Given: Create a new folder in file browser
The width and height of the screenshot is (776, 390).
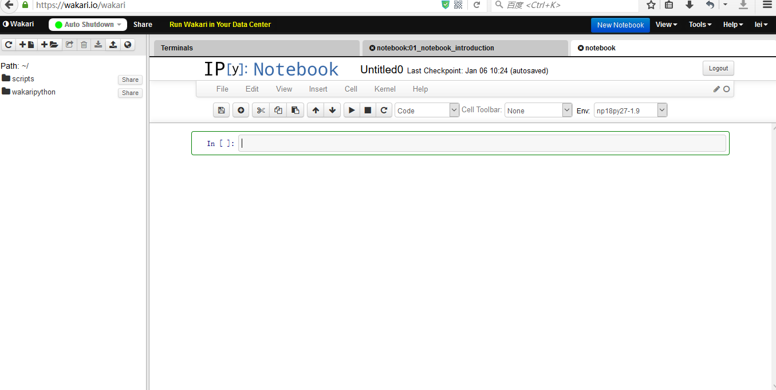Looking at the screenshot, I should [50, 45].
